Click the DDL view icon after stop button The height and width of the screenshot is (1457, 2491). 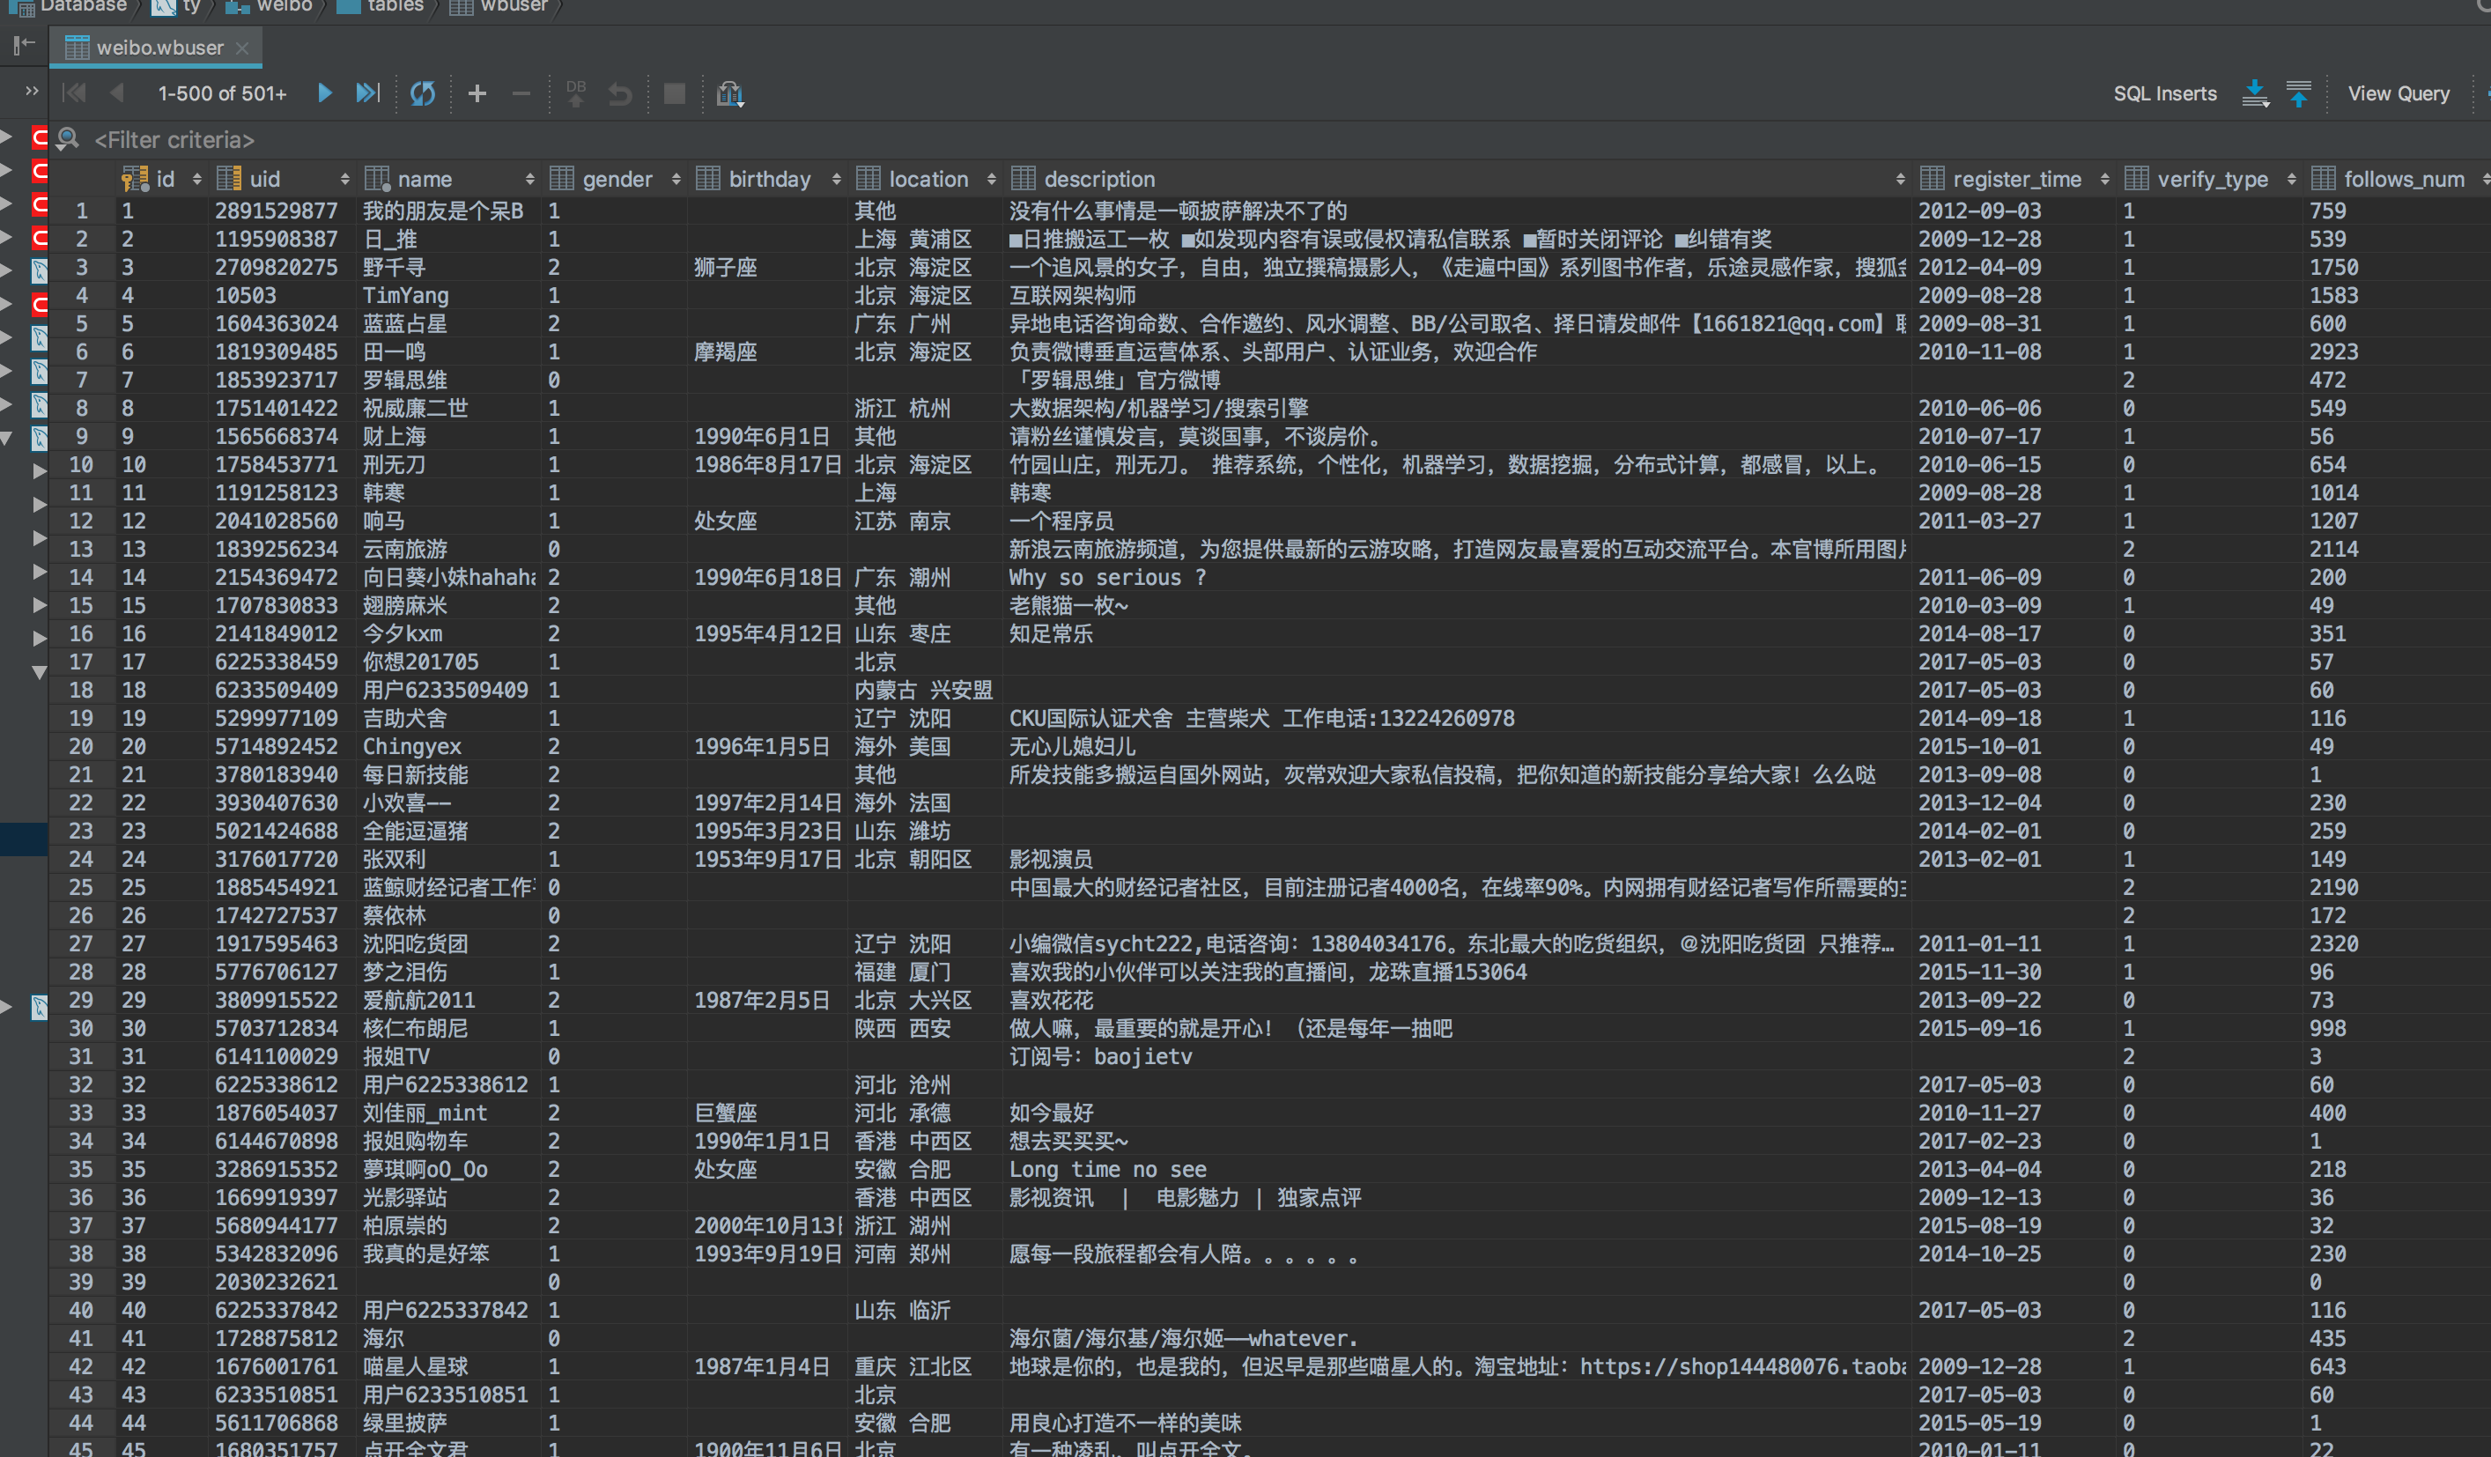(x=729, y=92)
